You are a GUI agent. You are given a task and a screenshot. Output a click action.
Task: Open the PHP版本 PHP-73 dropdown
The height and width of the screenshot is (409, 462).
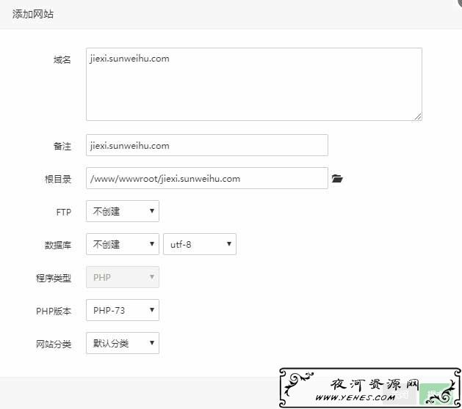click(123, 310)
